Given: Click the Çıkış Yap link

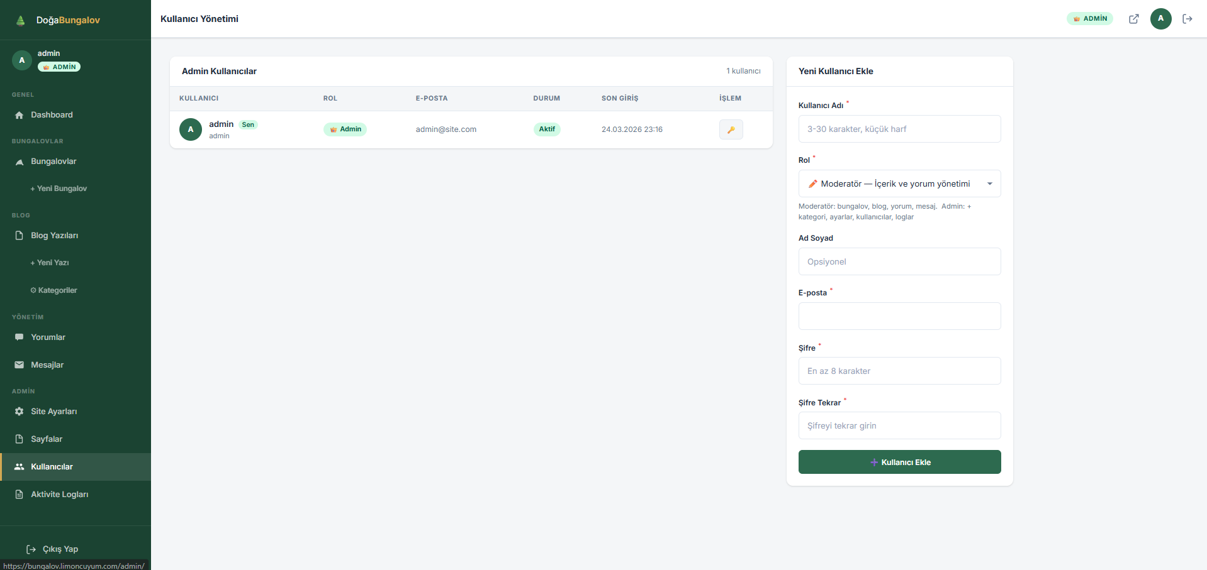Looking at the screenshot, I should [60, 549].
